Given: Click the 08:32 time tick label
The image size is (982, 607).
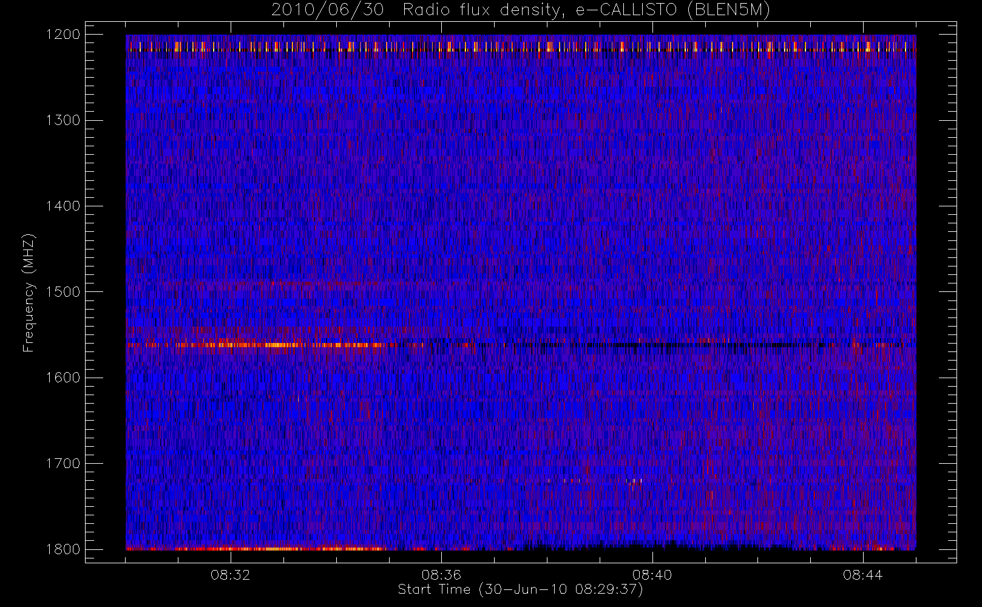Looking at the screenshot, I should (231, 575).
